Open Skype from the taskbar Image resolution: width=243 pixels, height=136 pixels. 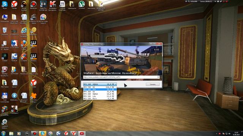(43, 133)
